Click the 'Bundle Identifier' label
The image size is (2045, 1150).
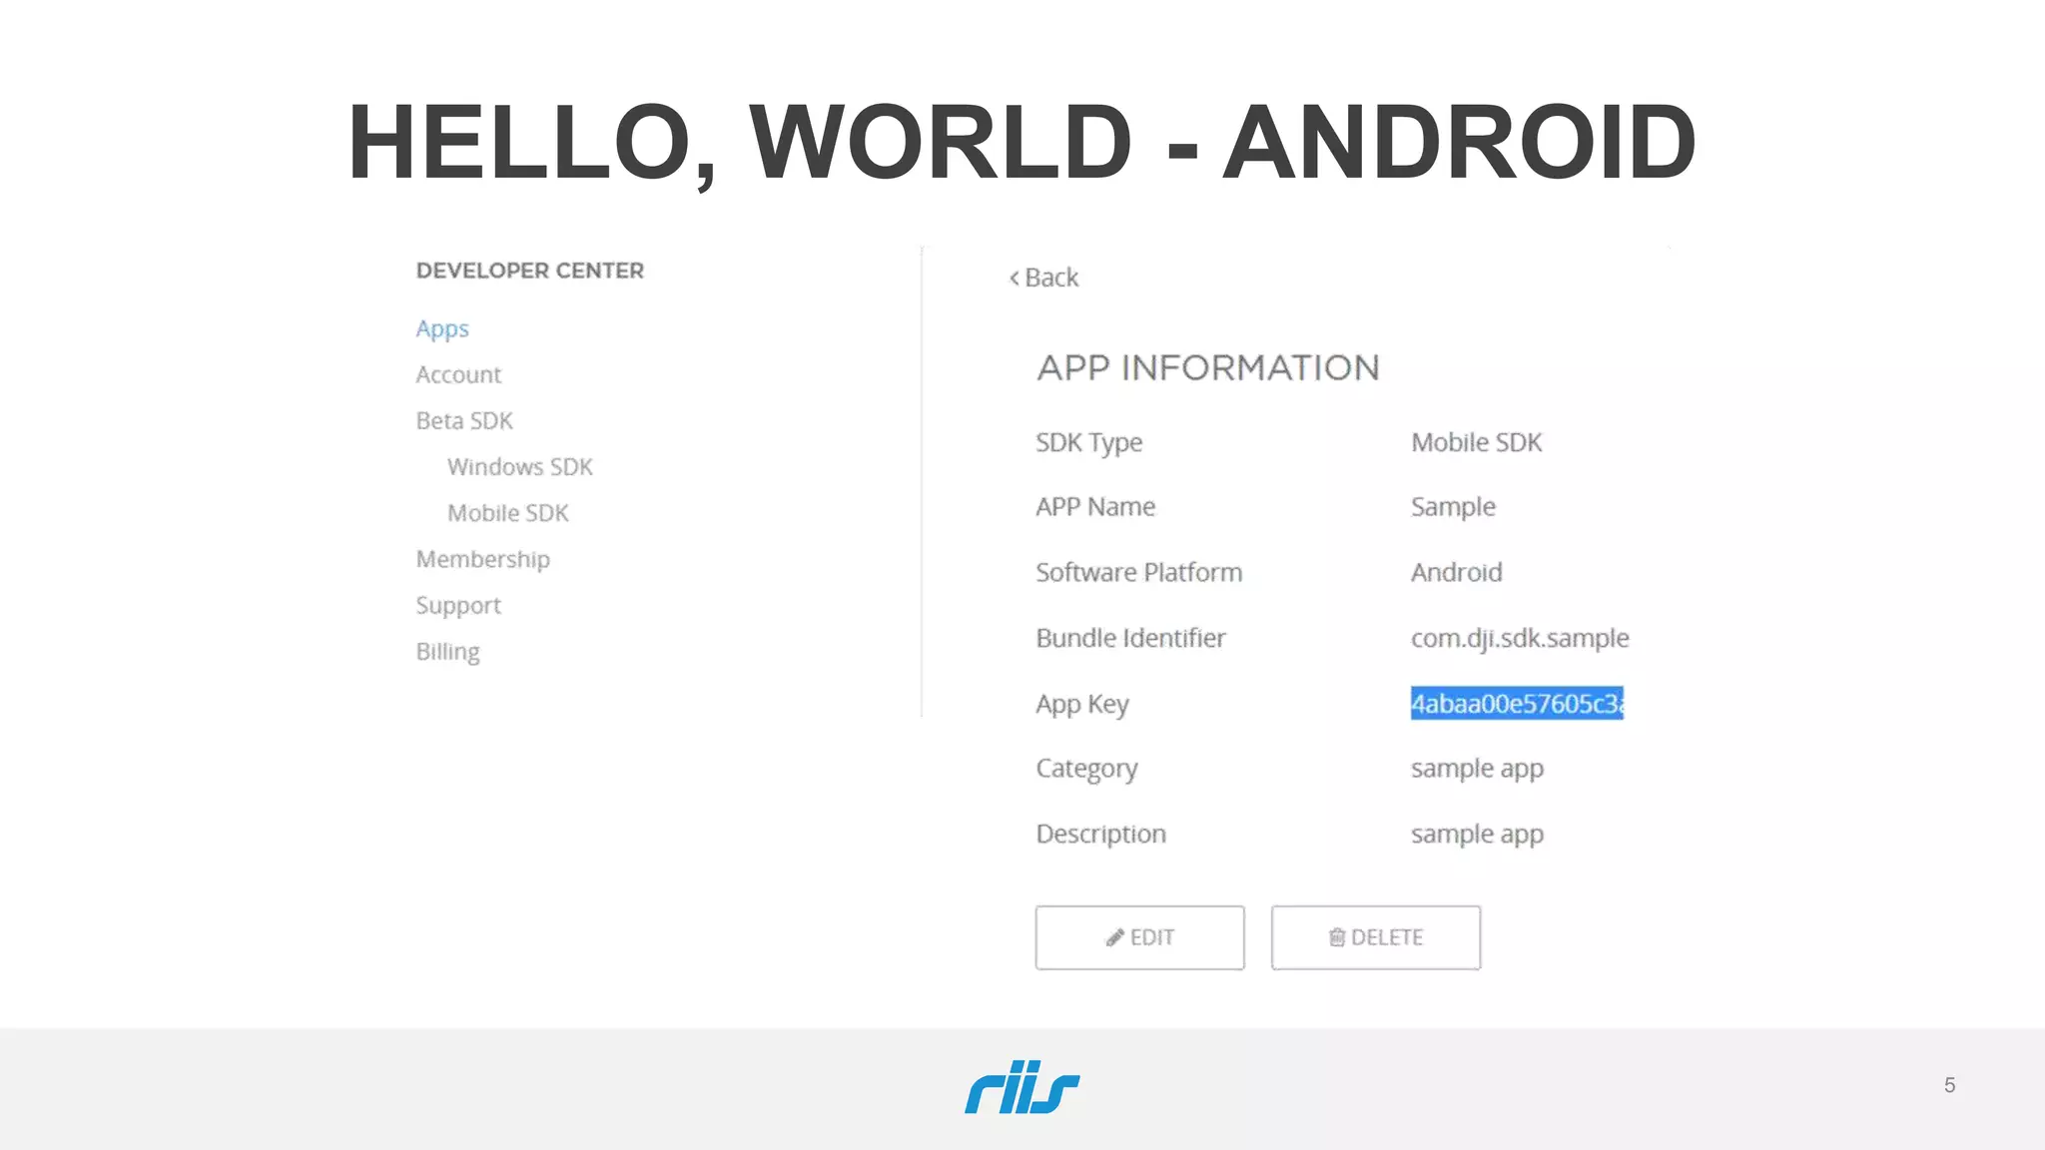pos(1130,638)
